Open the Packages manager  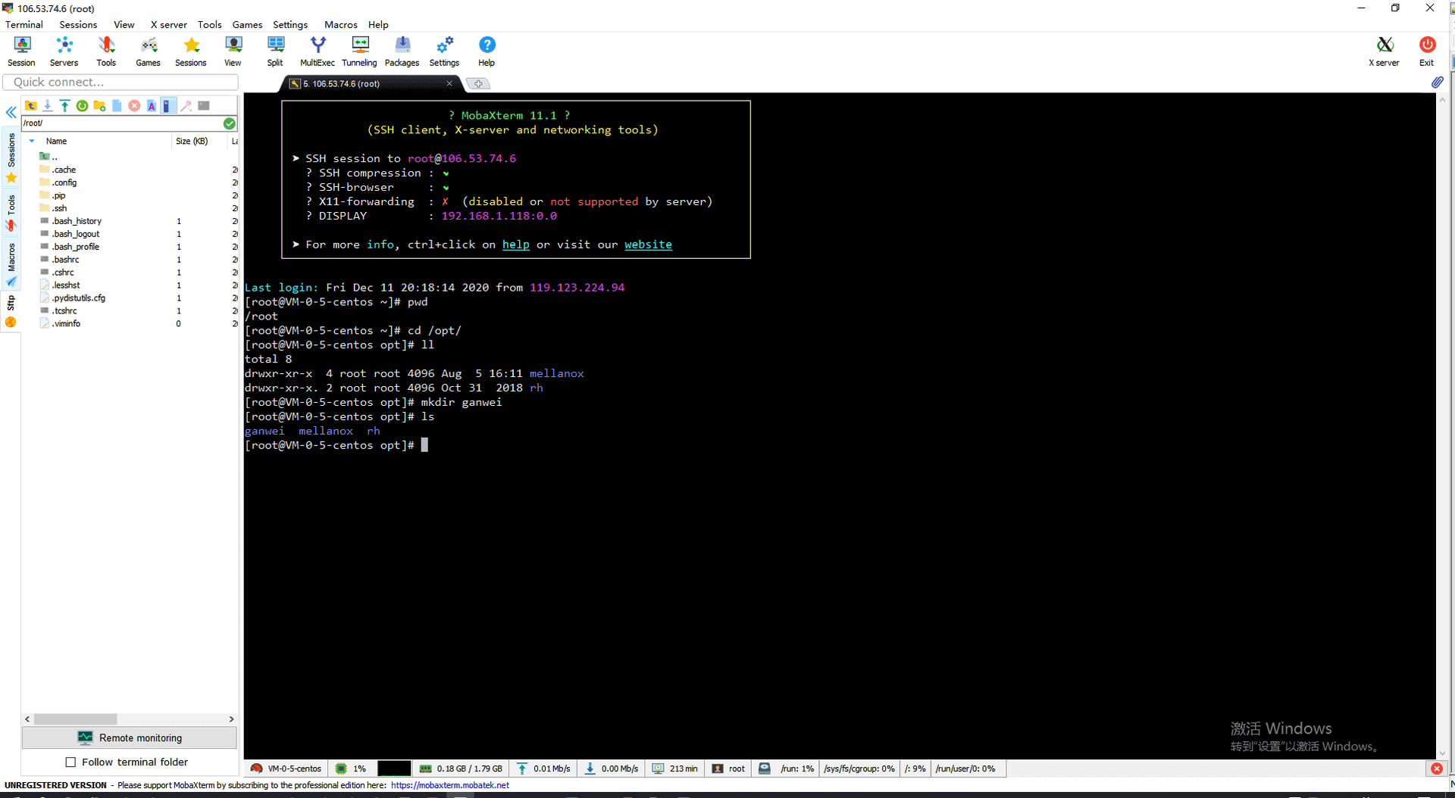[x=402, y=51]
